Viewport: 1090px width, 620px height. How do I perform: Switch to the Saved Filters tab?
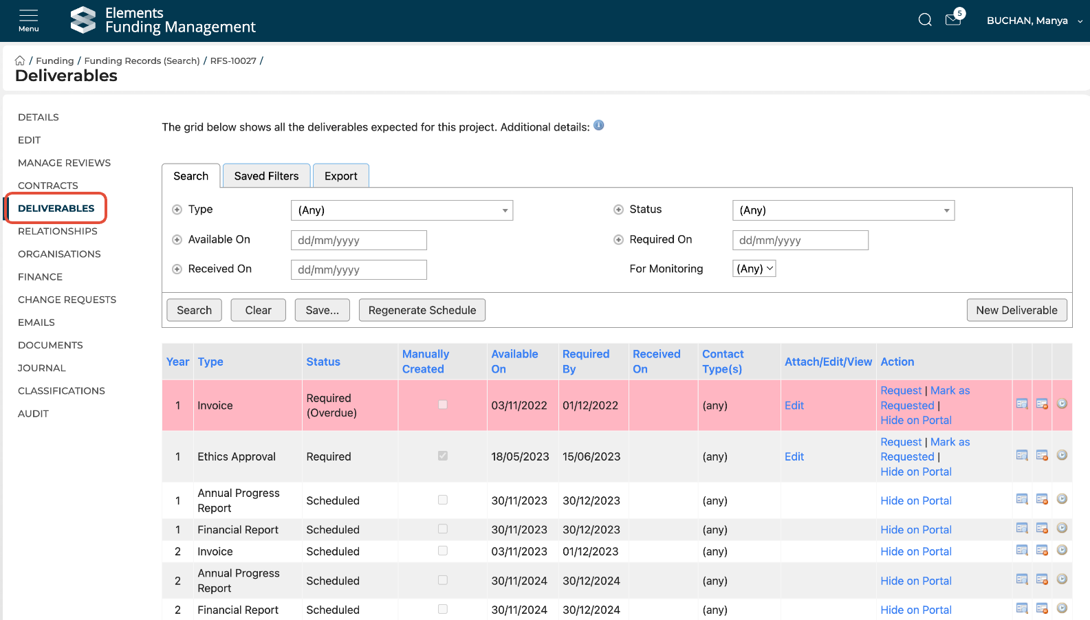tap(266, 176)
